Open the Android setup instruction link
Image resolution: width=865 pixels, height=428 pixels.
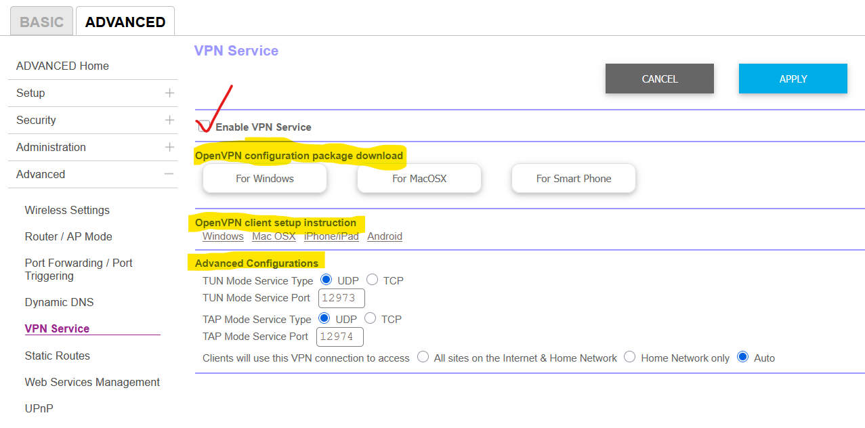coord(385,236)
